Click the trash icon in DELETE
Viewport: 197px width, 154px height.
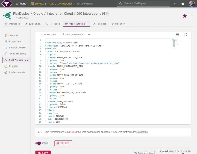58,143
